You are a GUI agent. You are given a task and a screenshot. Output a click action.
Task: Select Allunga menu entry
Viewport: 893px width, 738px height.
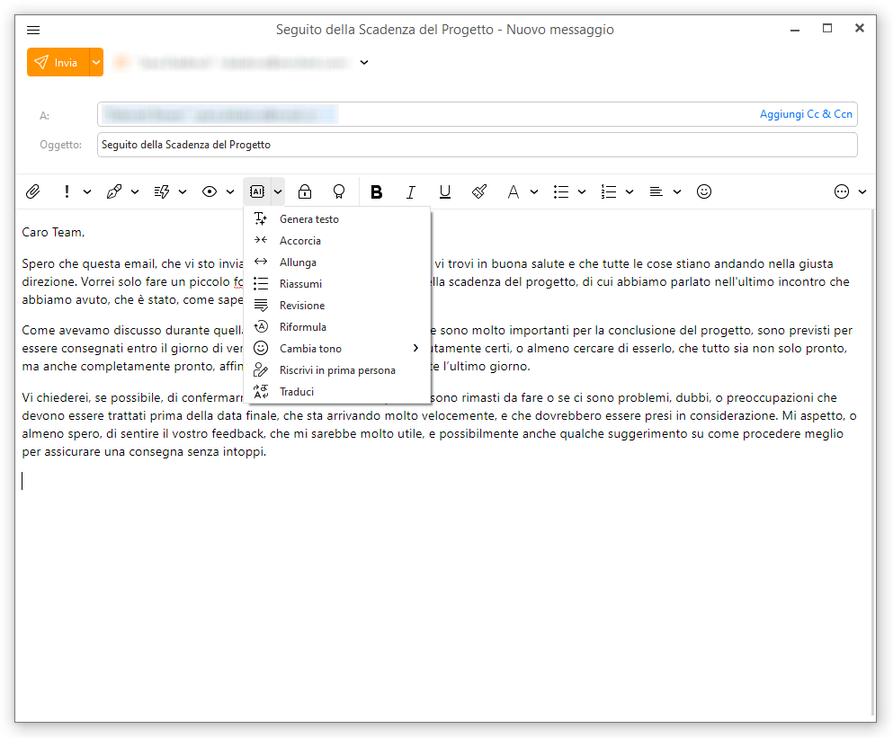pos(336,262)
